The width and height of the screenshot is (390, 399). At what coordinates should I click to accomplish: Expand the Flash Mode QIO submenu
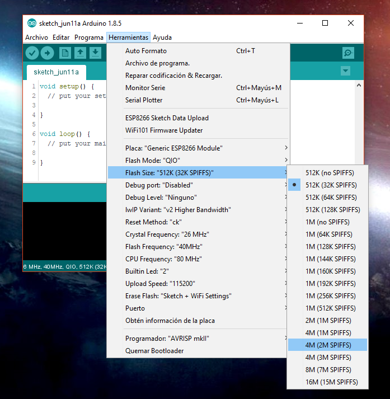(x=198, y=160)
